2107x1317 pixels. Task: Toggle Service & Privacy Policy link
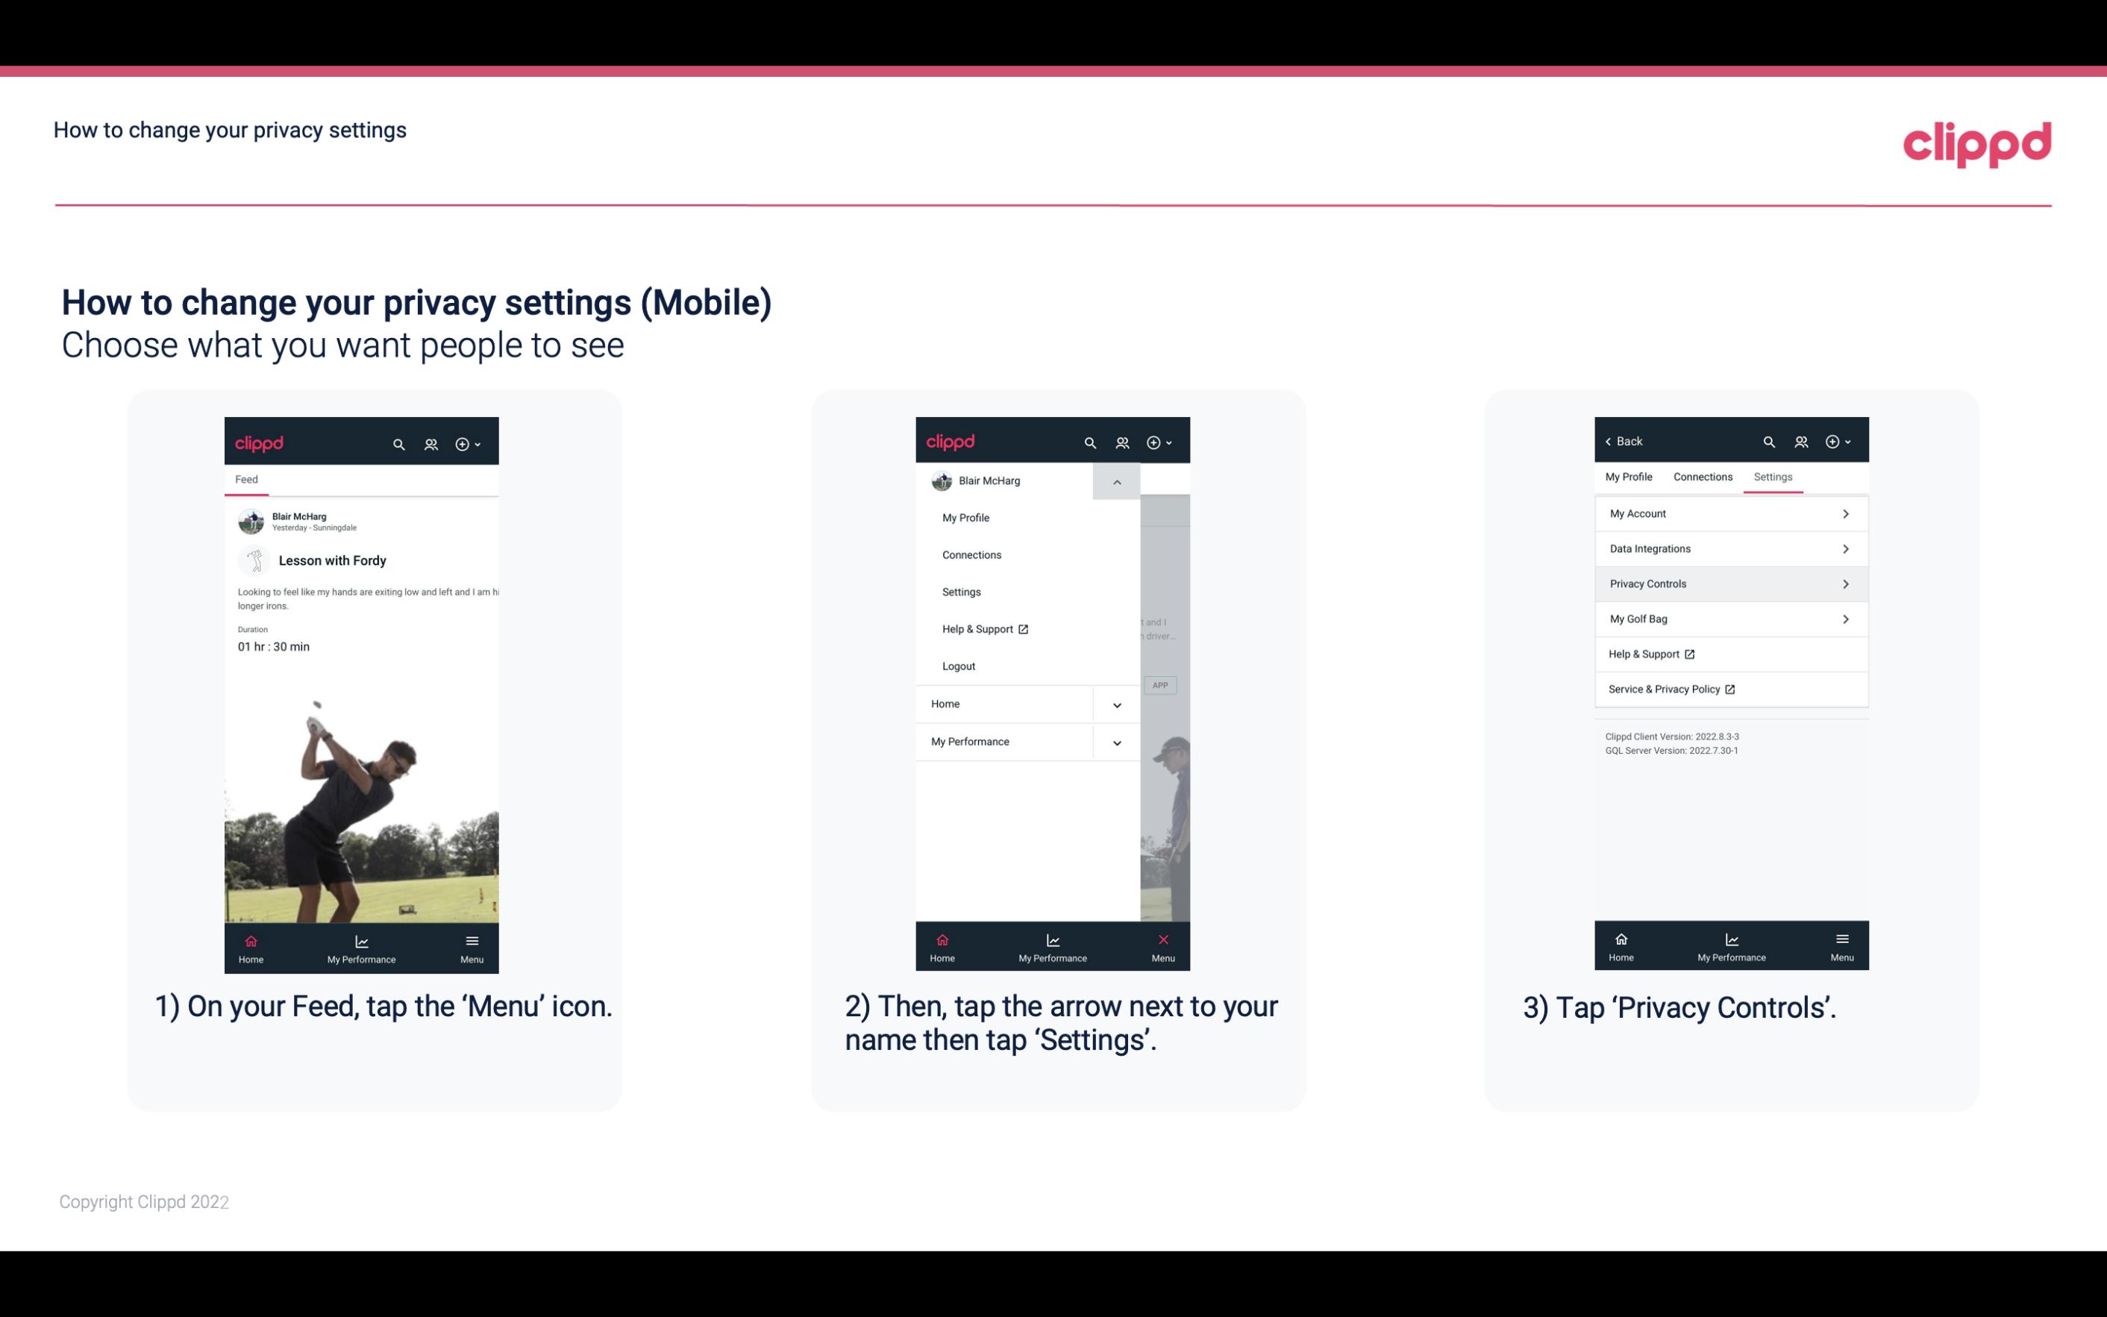1729,687
